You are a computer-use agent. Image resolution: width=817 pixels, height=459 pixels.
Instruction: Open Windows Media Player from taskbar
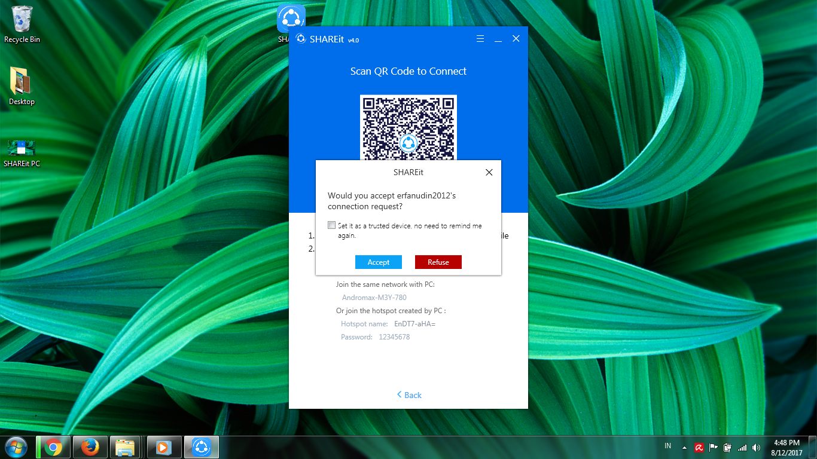[163, 447]
